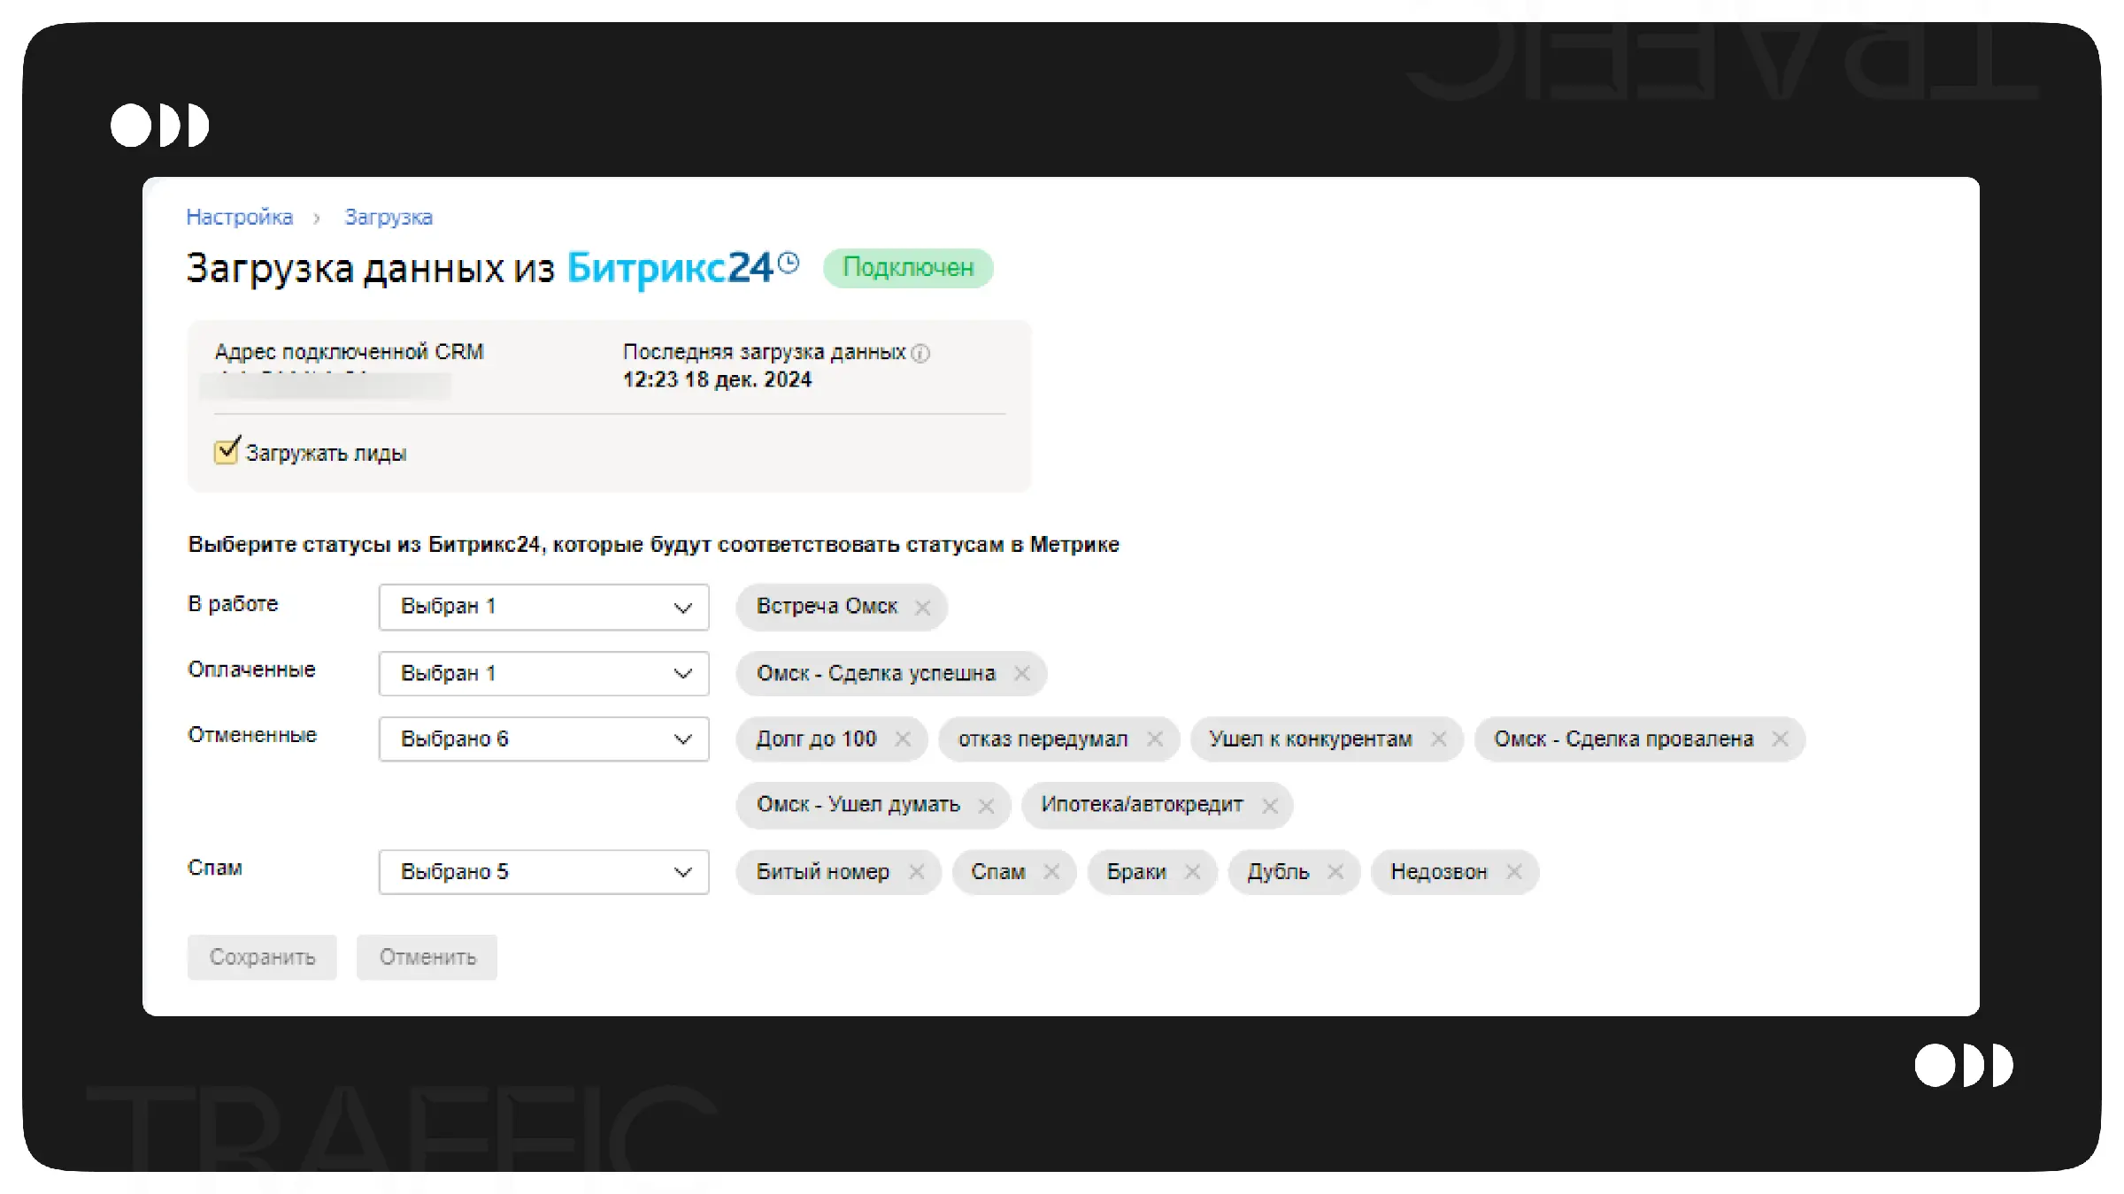2124x1194 pixels.
Task: Expand the 'Спам' status dropdown
Action: (543, 872)
